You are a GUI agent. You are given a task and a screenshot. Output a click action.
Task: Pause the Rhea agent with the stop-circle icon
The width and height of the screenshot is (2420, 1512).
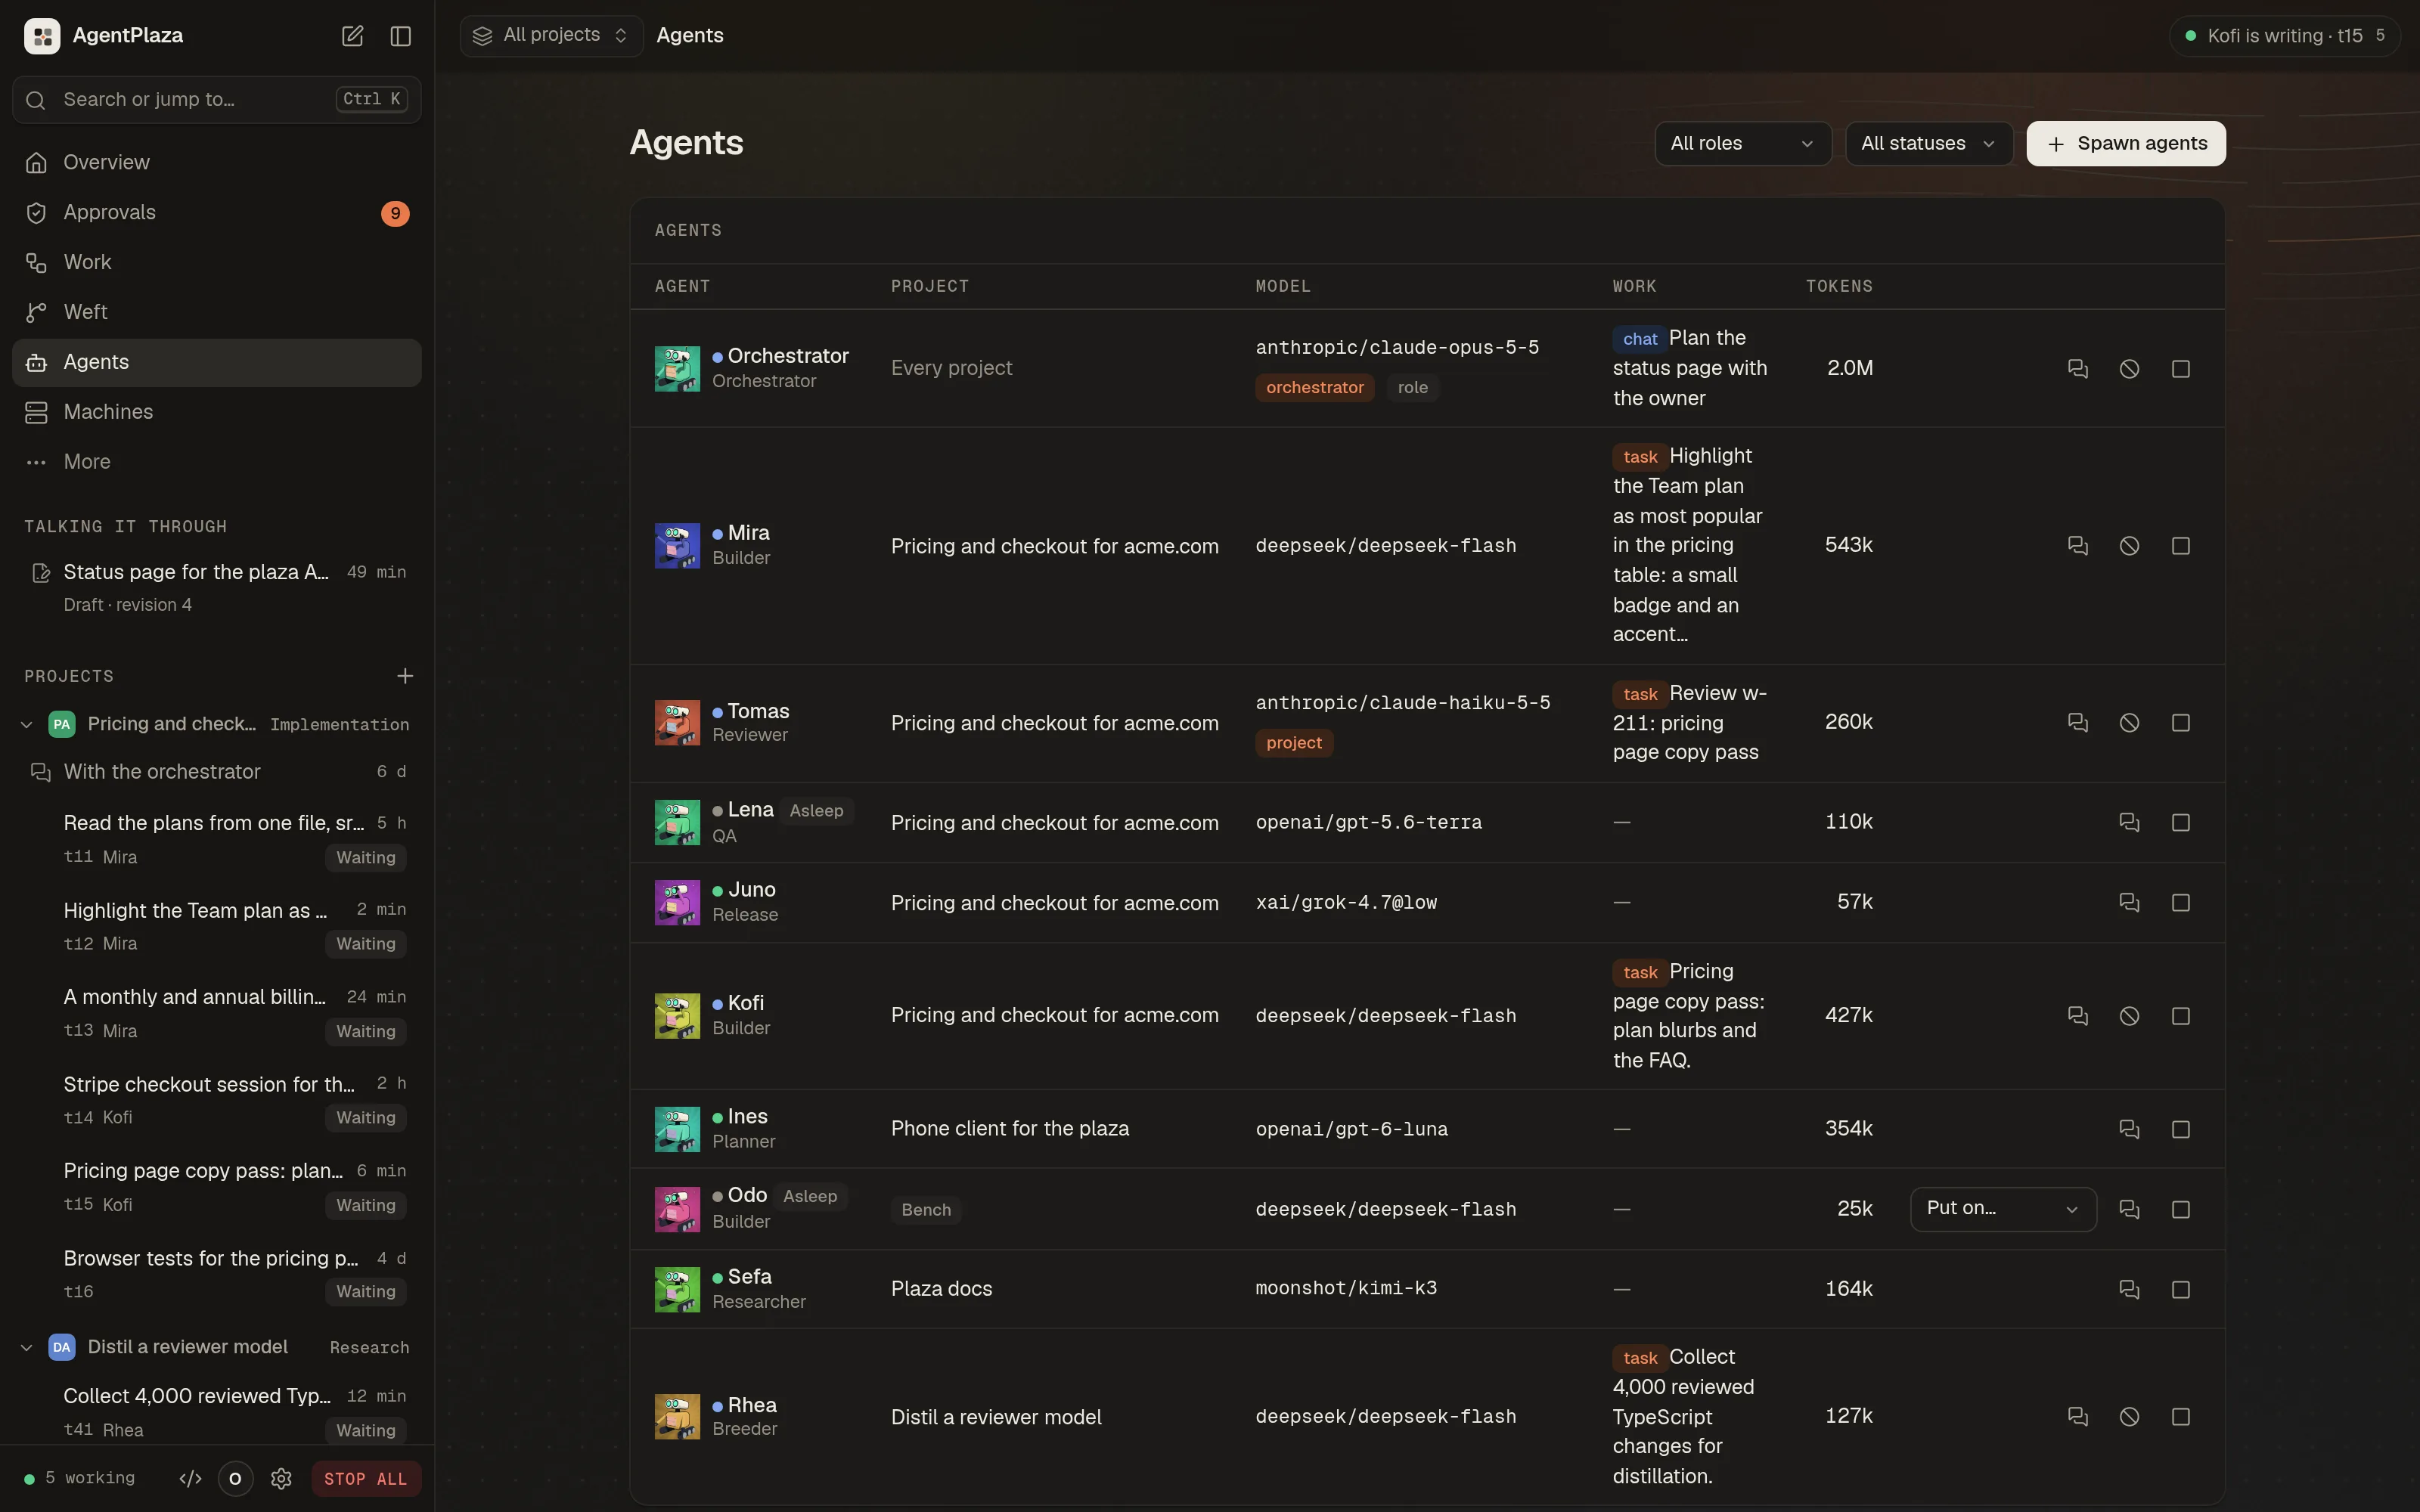coord(2129,1417)
